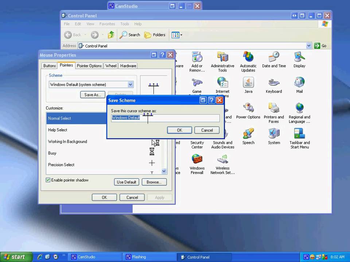The width and height of the screenshot is (350, 262).
Task: Click Up folder toolbar icon
Action: point(111,35)
